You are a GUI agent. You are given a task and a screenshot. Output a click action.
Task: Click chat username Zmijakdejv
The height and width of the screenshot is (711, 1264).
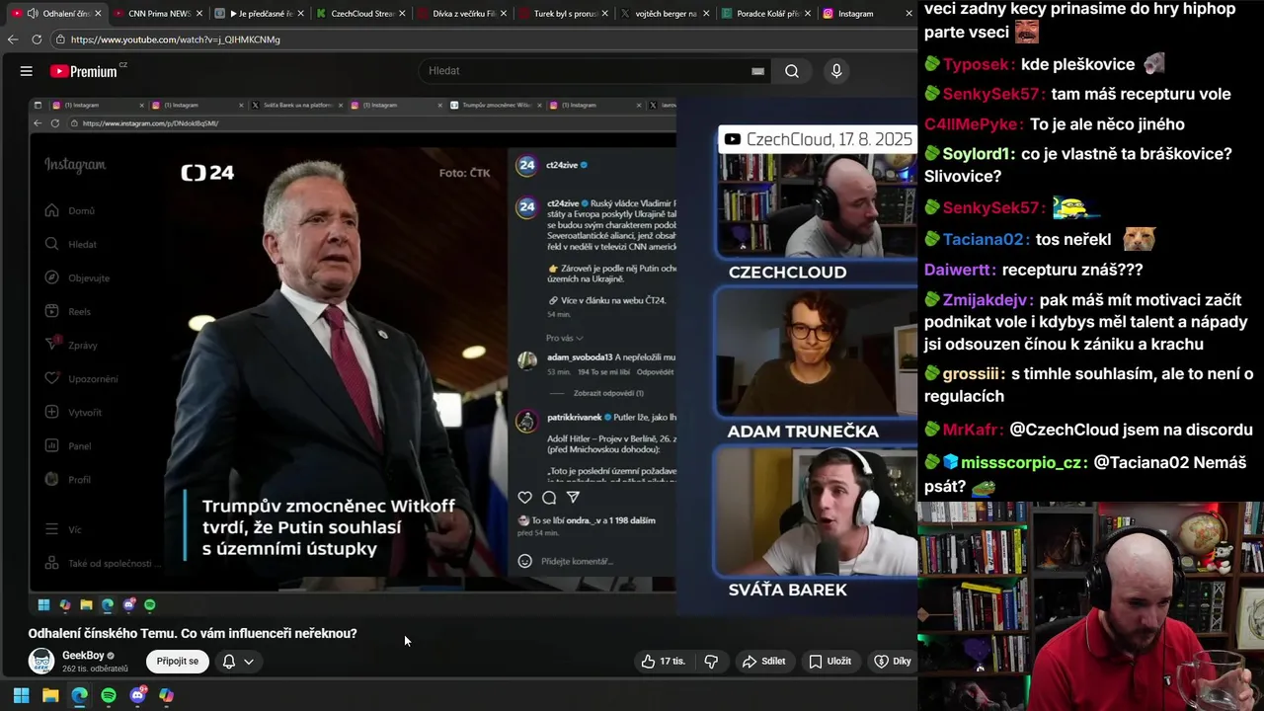(987, 300)
